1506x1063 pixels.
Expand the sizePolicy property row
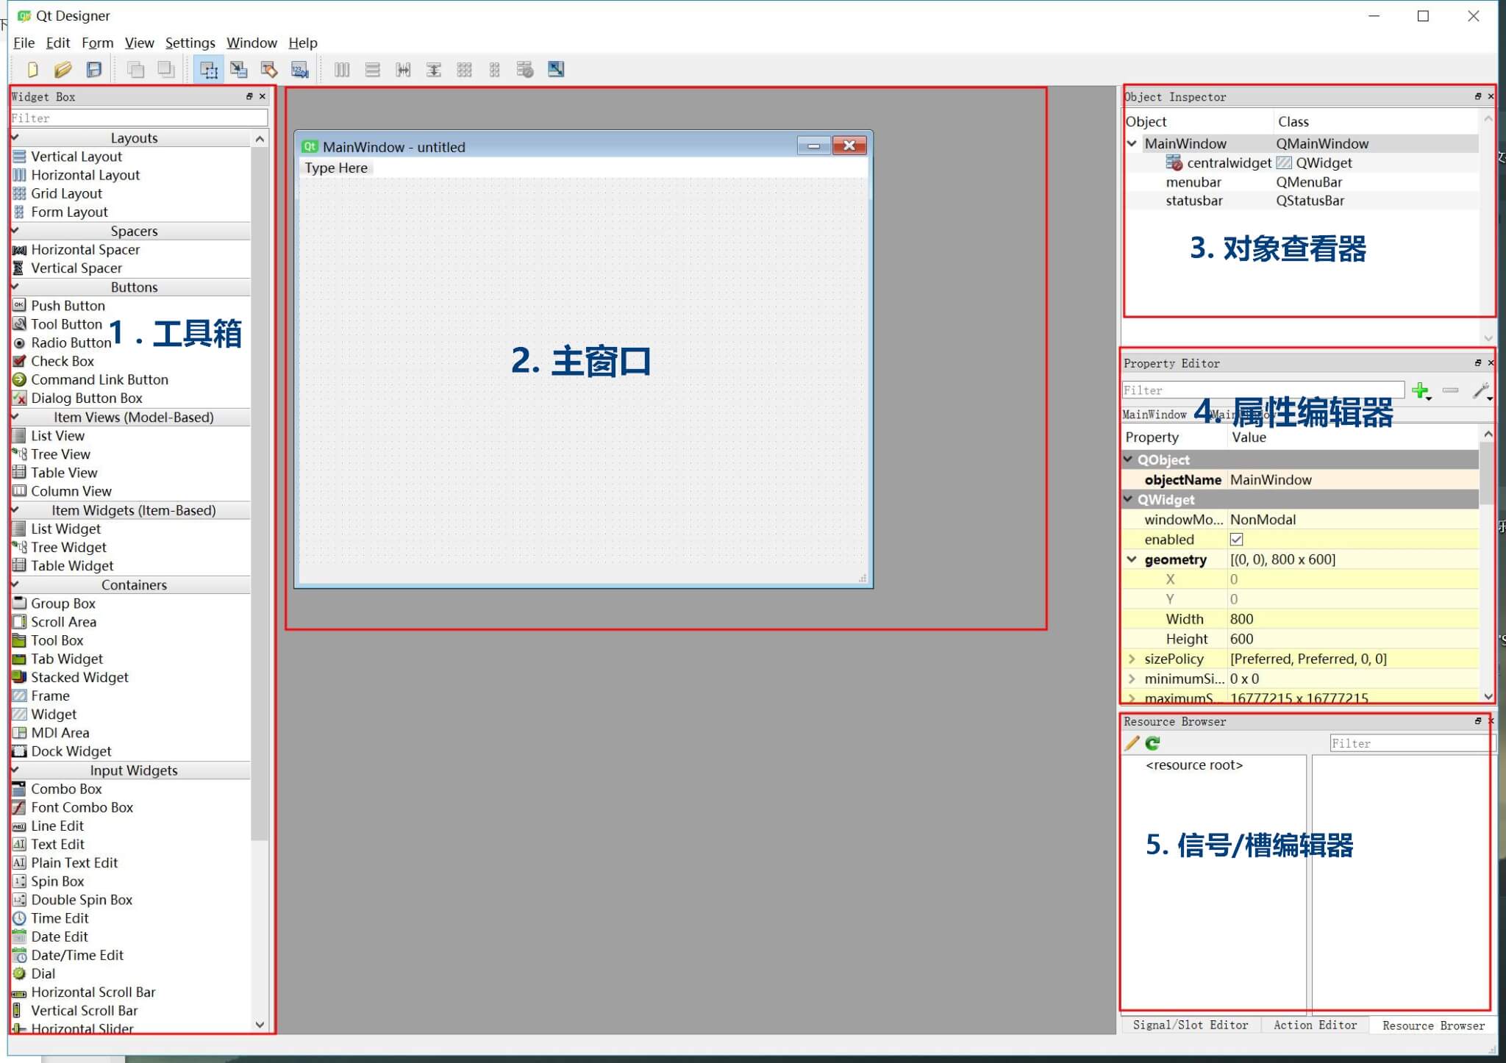[1132, 659]
